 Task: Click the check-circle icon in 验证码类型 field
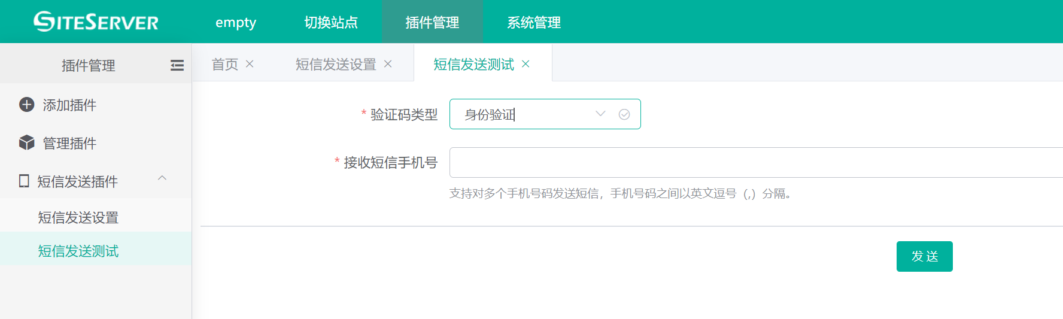(624, 114)
